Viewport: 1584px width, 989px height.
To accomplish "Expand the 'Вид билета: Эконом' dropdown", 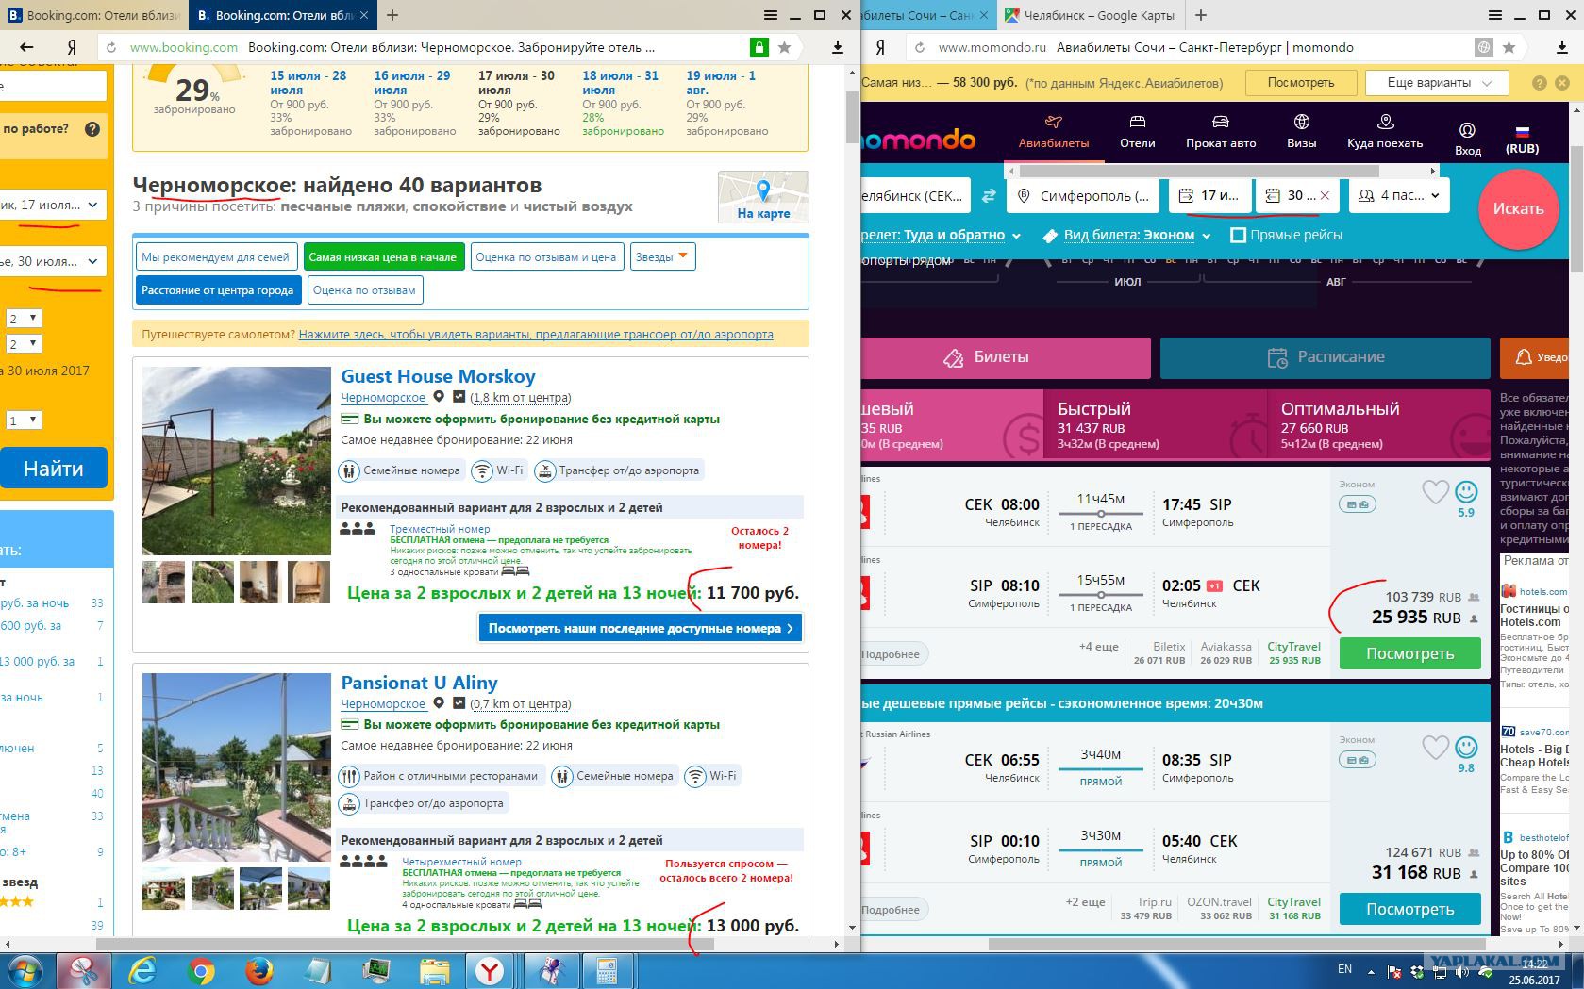I will (1126, 235).
